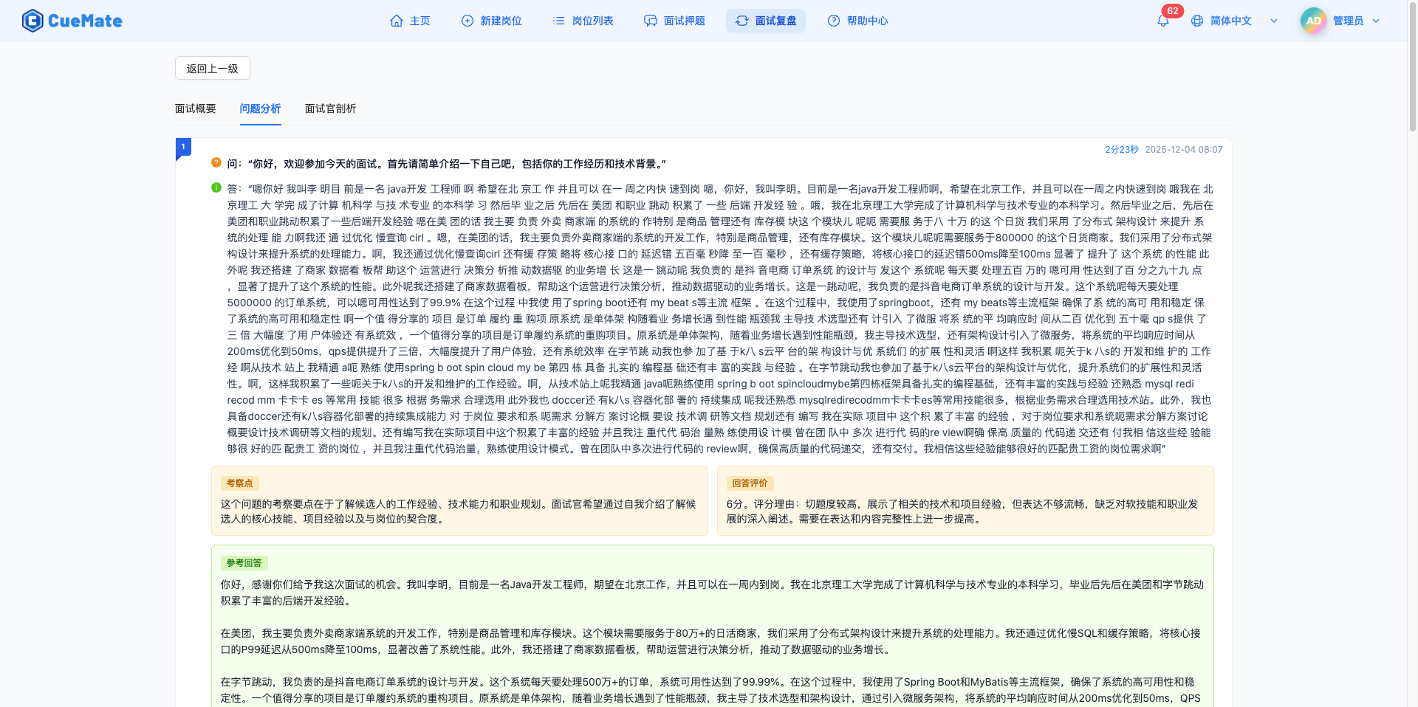
Task: Click the question index badge 1
Action: point(182,147)
